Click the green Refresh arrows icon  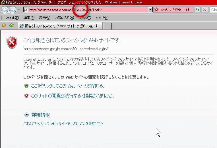(x=197, y=10)
